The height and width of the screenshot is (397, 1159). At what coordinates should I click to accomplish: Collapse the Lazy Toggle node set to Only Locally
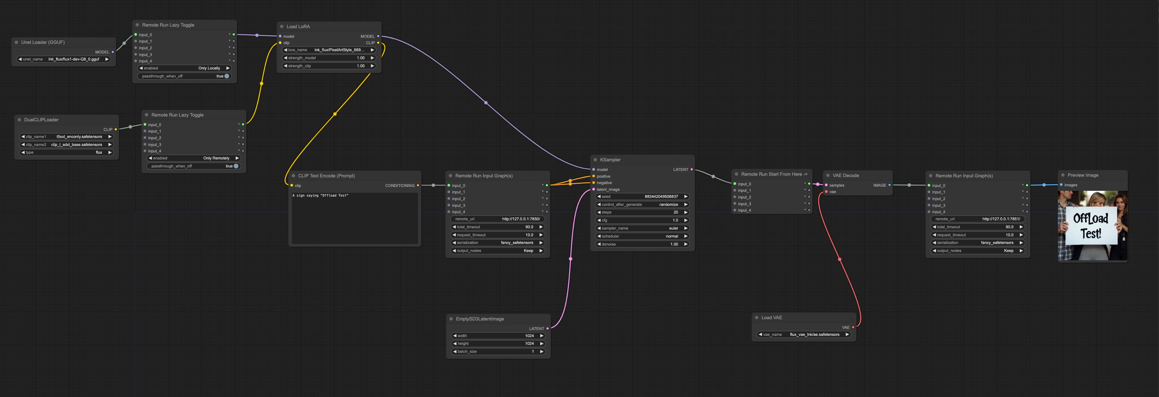[x=137, y=25]
